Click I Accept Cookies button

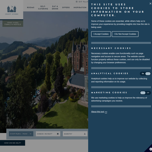point(101,34)
